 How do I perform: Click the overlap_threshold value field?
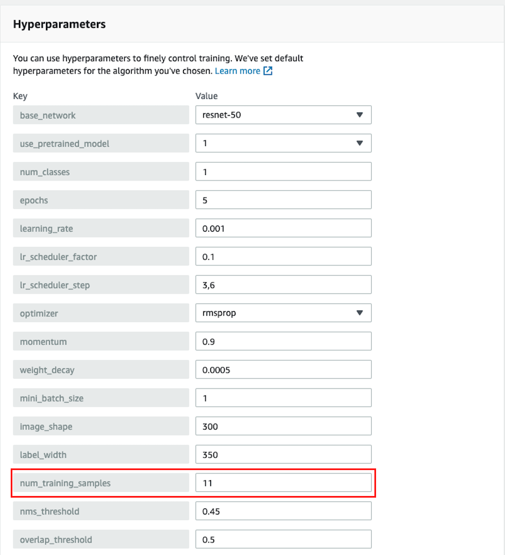(x=283, y=539)
